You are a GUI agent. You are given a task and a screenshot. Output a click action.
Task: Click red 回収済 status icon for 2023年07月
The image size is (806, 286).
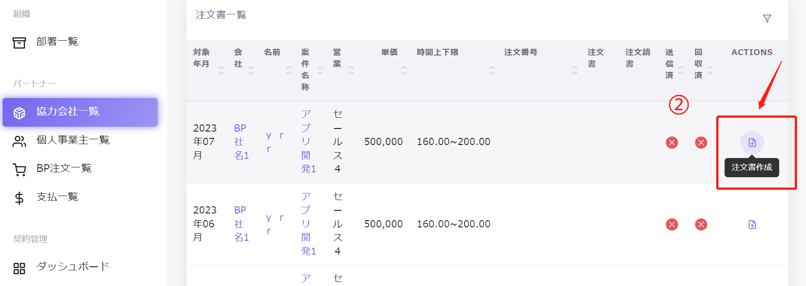[x=701, y=142]
